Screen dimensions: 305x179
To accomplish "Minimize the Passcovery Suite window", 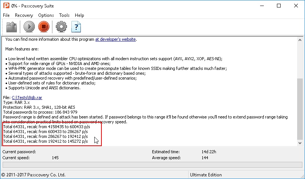I will [x=262, y=6].
